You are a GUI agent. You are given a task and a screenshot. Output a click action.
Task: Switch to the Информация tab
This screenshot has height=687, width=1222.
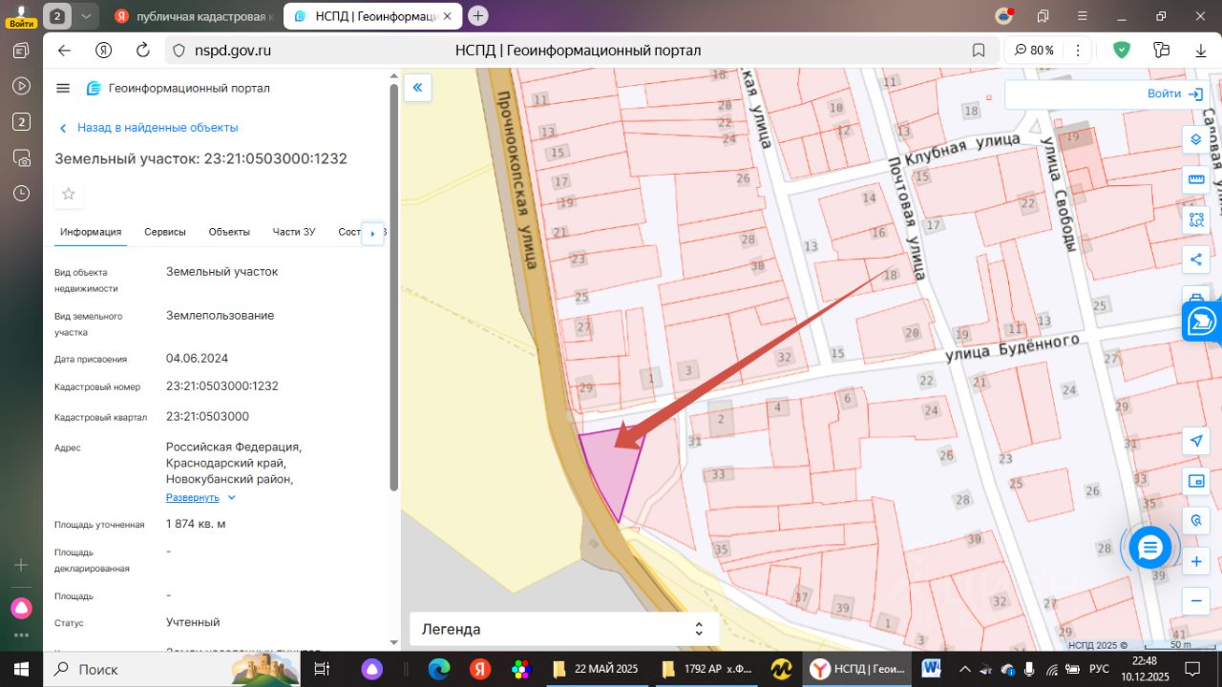click(91, 232)
